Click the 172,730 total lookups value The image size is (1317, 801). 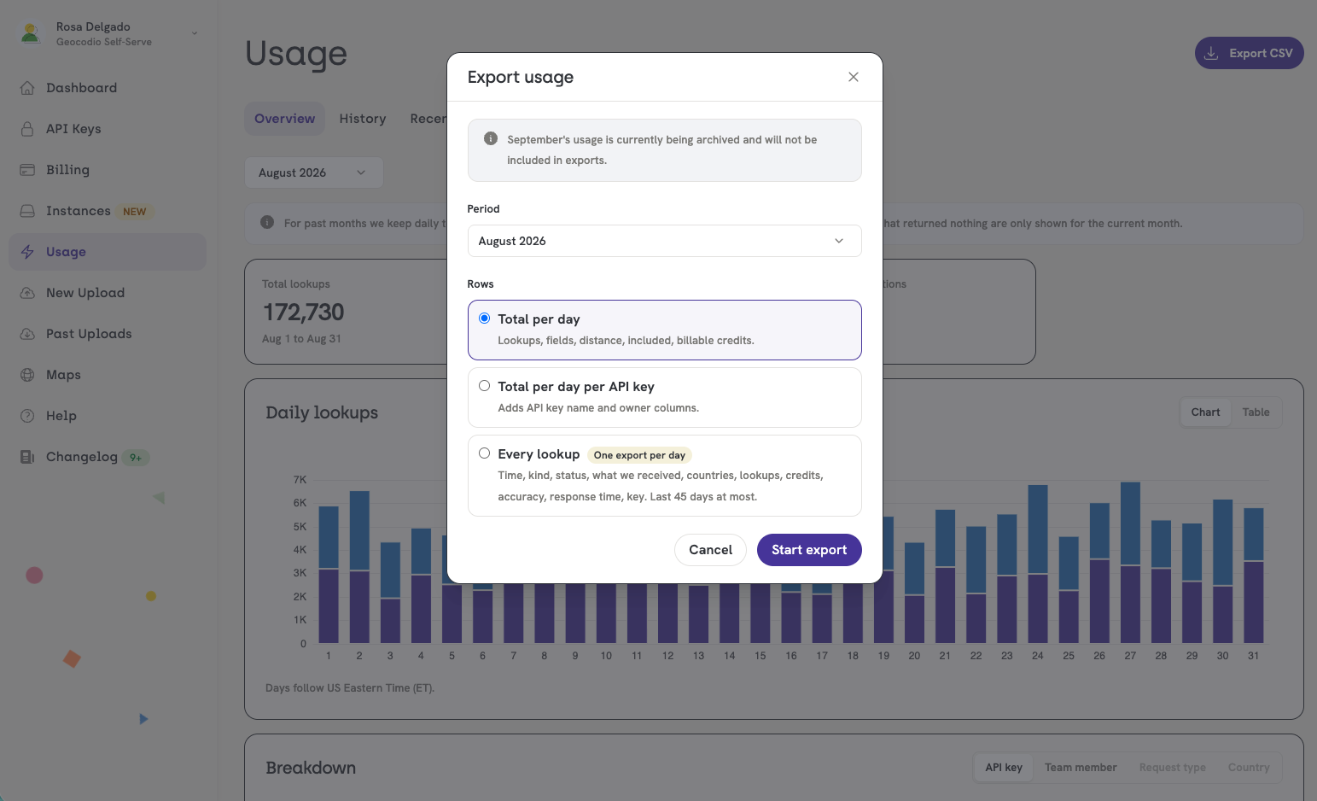pyautogui.click(x=303, y=312)
